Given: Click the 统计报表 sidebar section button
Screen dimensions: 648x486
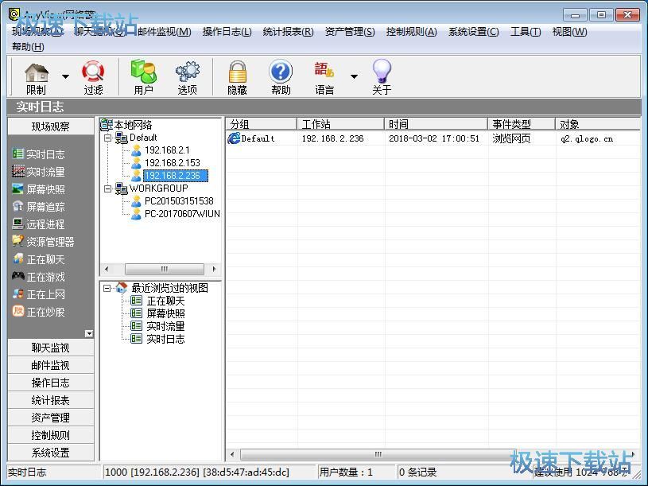Looking at the screenshot, I should [x=51, y=400].
